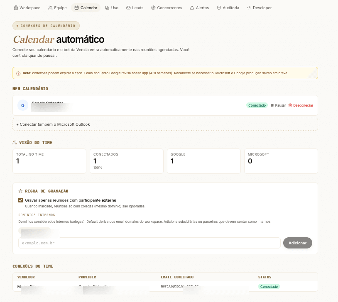This screenshot has height=302, width=338.
Task: View the Alertas tab
Action: [x=199, y=8]
